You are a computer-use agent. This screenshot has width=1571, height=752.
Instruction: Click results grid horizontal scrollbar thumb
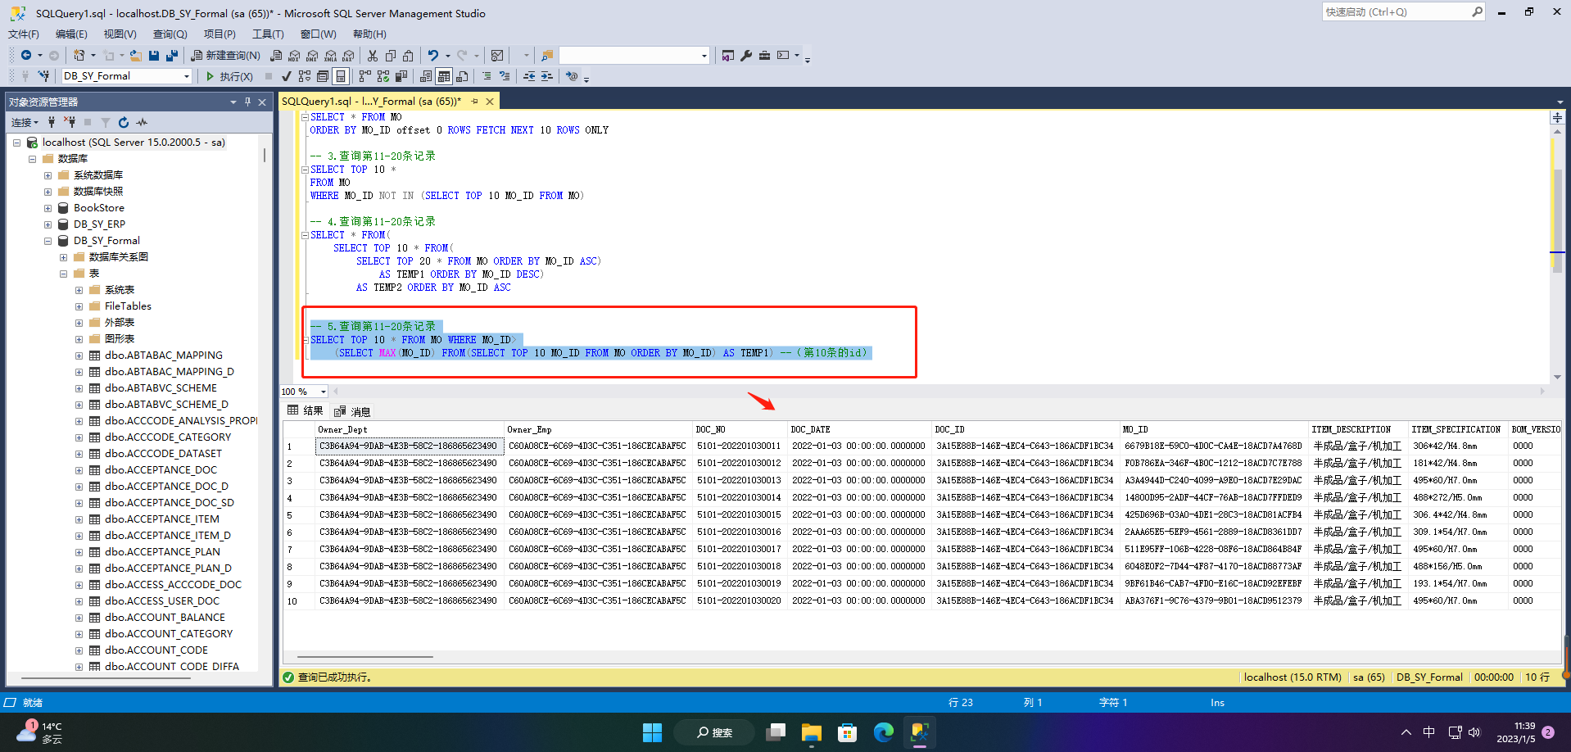365,657
